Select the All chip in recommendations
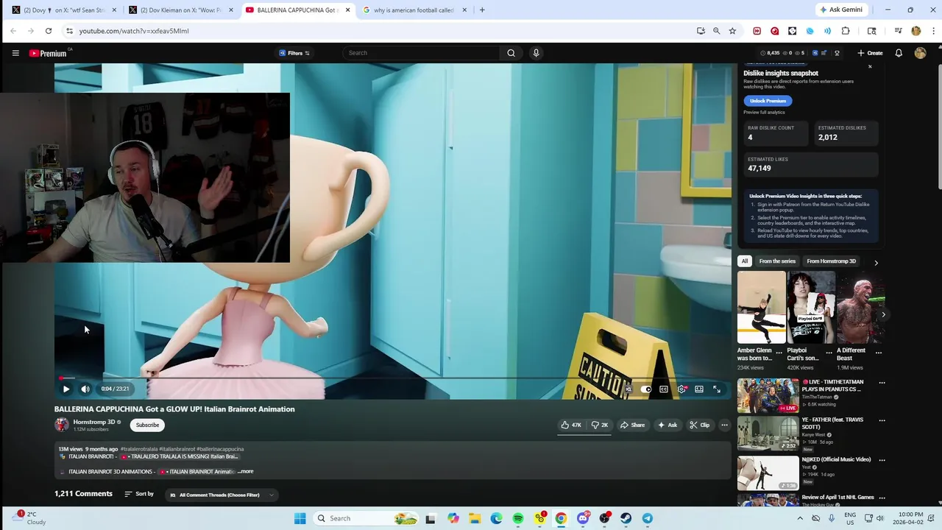This screenshot has height=530, width=942. 745,261
